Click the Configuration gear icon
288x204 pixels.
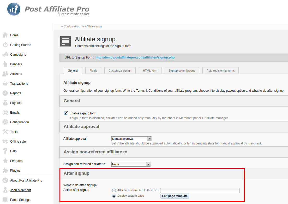coord(5,122)
